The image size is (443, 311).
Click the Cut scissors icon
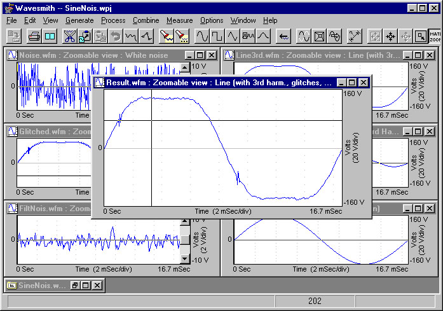coord(69,36)
